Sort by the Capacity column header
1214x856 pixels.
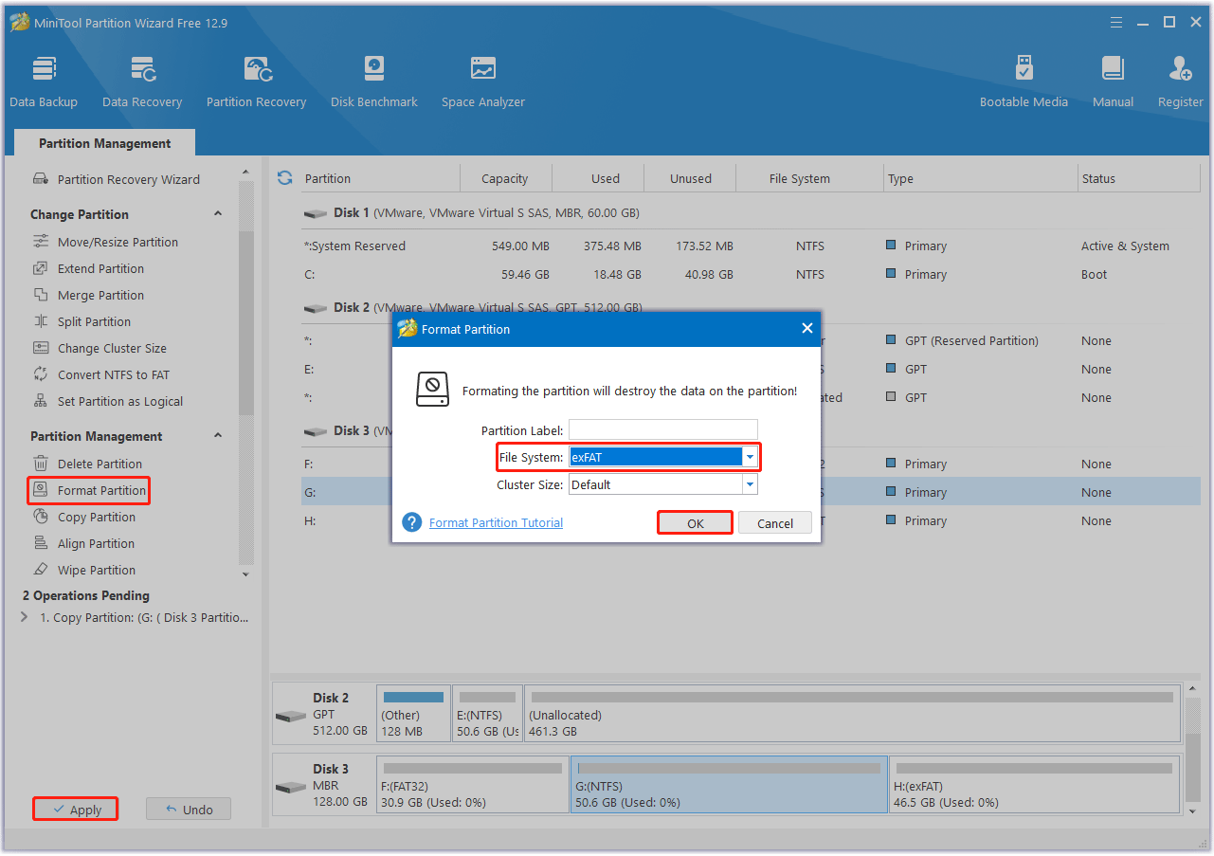[504, 178]
